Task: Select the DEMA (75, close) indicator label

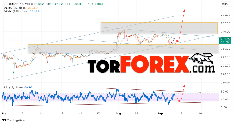Action: (x=15, y=8)
